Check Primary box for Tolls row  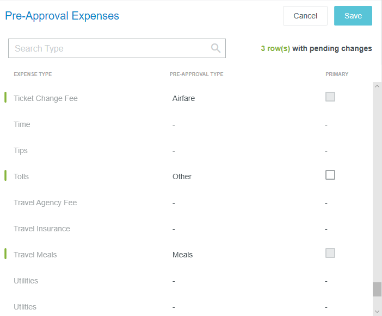point(330,175)
